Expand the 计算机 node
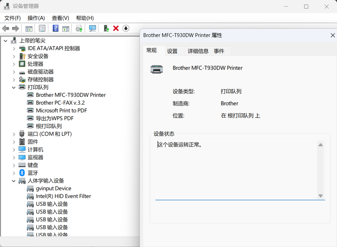 14,150
